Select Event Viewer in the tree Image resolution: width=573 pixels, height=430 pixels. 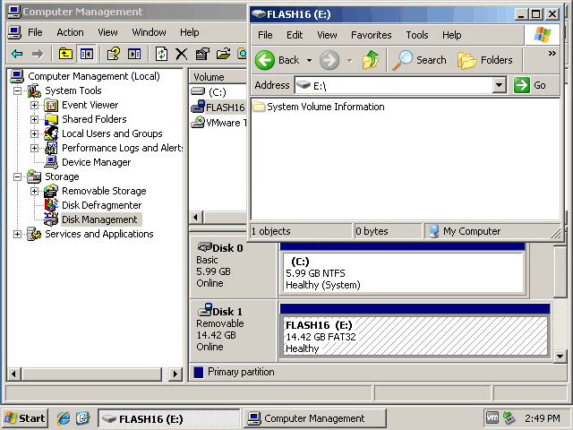coord(90,105)
